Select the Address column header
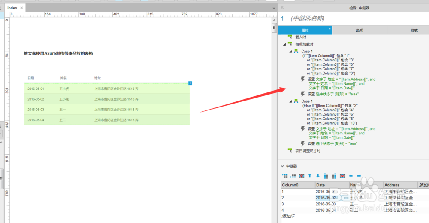This screenshot has height=223, width=429. click(400, 185)
